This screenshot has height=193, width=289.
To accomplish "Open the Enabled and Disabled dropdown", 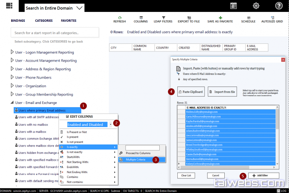I will [111, 125].
